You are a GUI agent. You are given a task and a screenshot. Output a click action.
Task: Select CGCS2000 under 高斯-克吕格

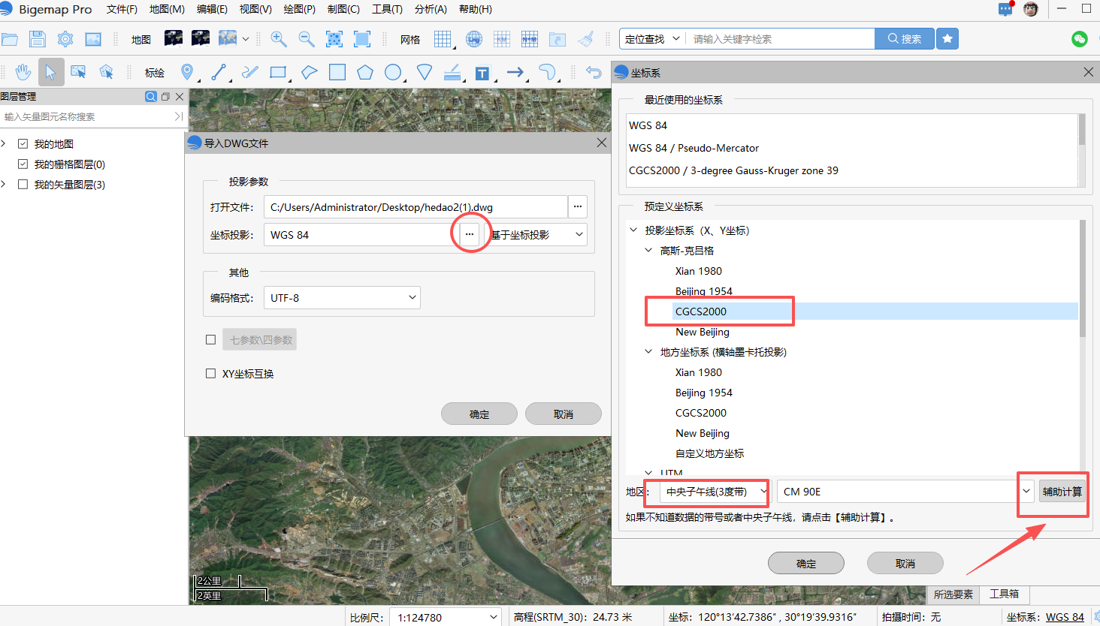[700, 311]
